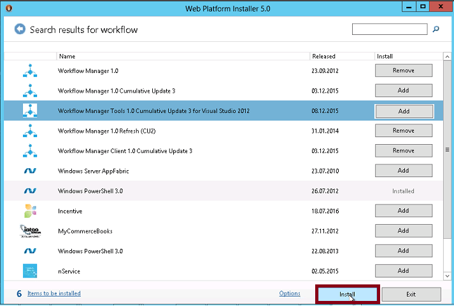This screenshot has width=454, height=306.
Task: Select the Windows Server AppFabric icon
Action: point(30,171)
